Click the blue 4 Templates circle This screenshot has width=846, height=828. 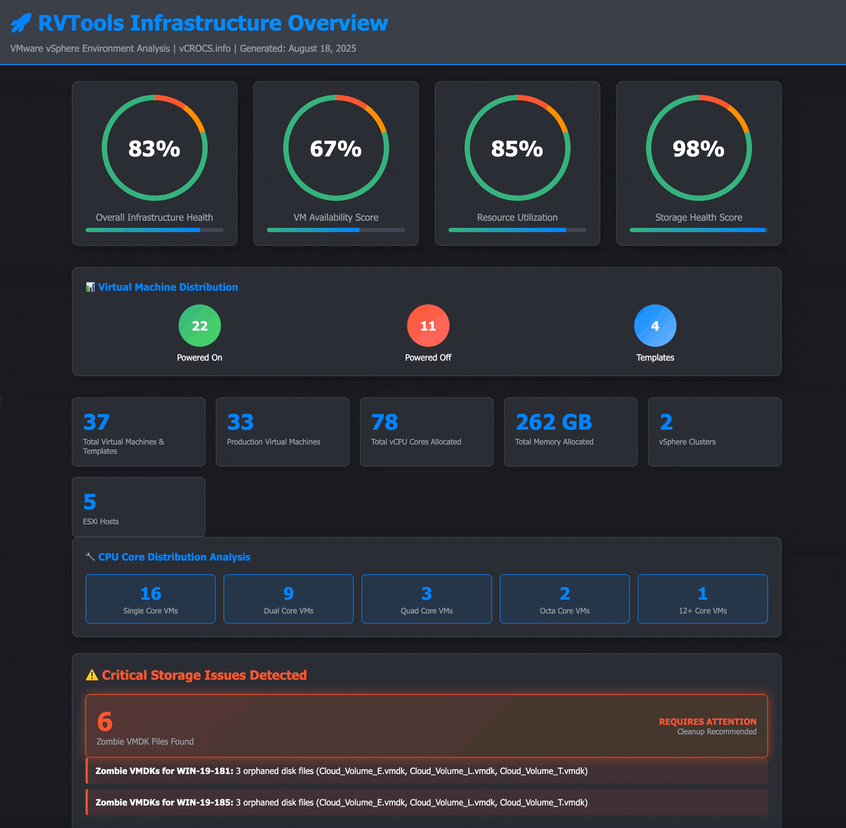tap(655, 326)
